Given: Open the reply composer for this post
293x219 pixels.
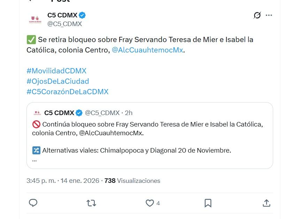Looking at the screenshot, I should [x=33, y=203].
